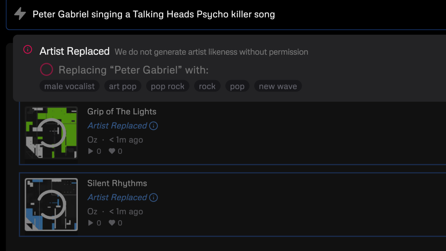This screenshot has width=446, height=251.
Task: Open the Grip of The Lights cover thumbnail
Action: click(x=51, y=133)
